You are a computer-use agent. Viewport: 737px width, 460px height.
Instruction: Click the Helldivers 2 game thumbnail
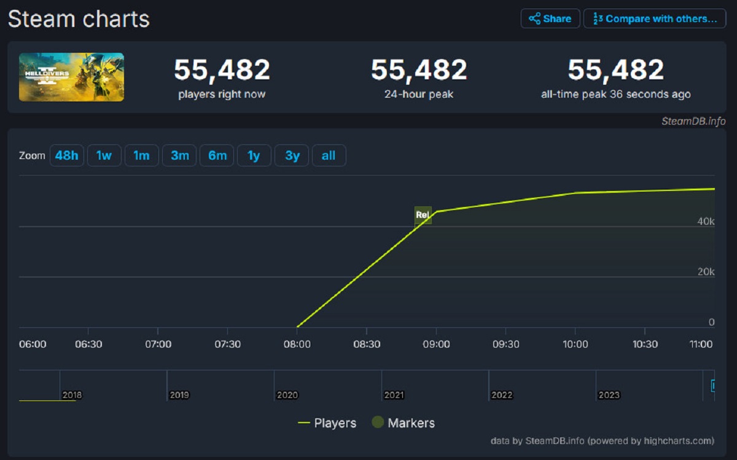click(71, 77)
